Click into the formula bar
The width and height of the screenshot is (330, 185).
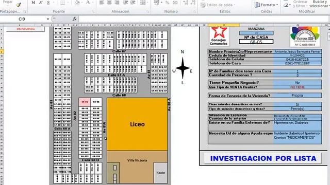[204, 19]
